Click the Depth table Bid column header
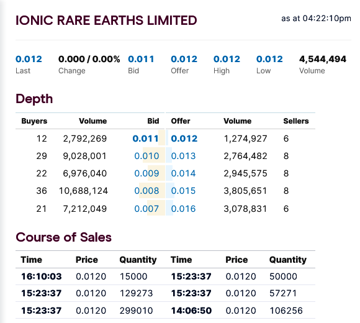Image resolution: width=360 pixels, height=323 pixels. (x=153, y=121)
